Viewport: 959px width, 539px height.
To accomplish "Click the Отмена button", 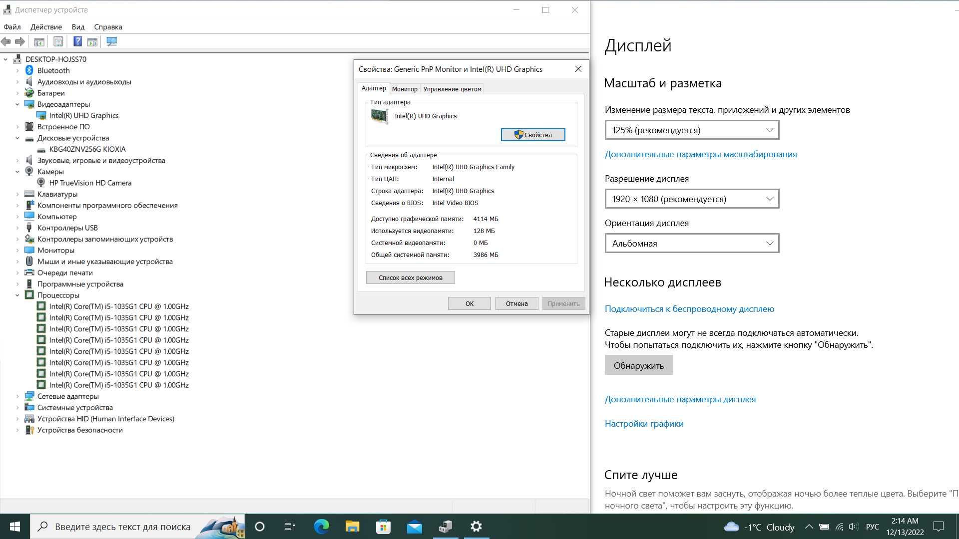I will click(x=516, y=303).
